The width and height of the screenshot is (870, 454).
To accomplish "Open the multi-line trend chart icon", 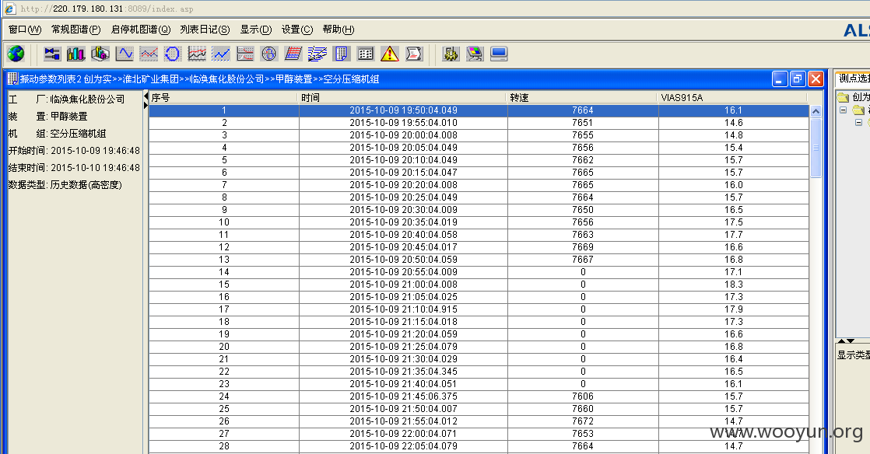I will (197, 54).
